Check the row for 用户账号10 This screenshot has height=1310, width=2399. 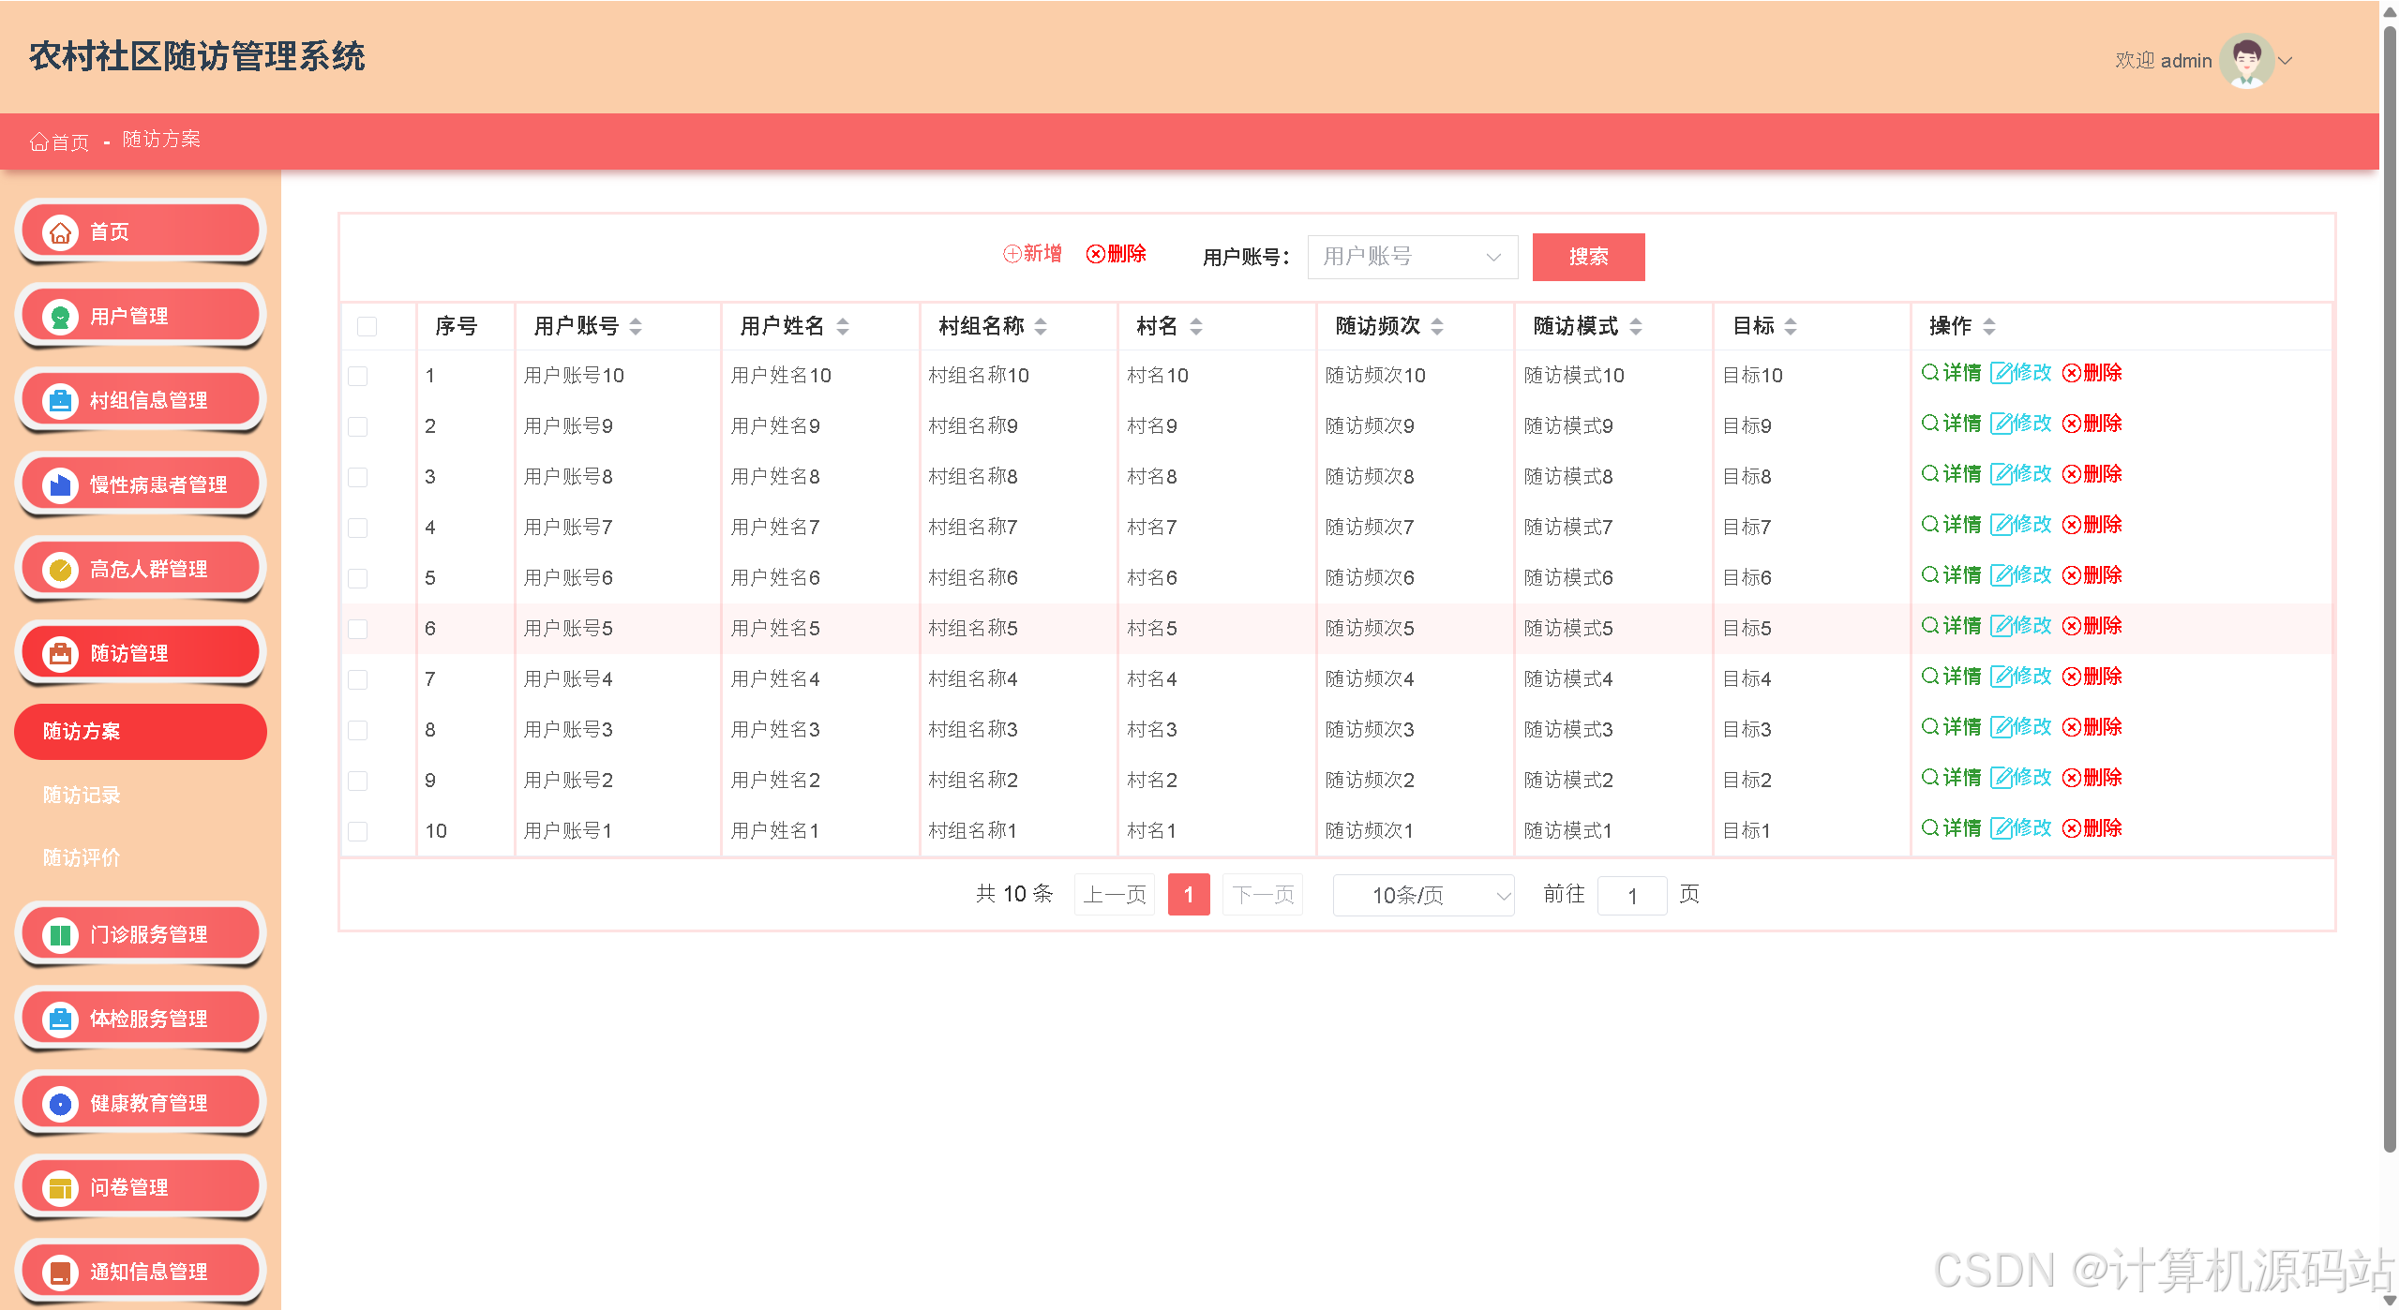click(x=357, y=376)
